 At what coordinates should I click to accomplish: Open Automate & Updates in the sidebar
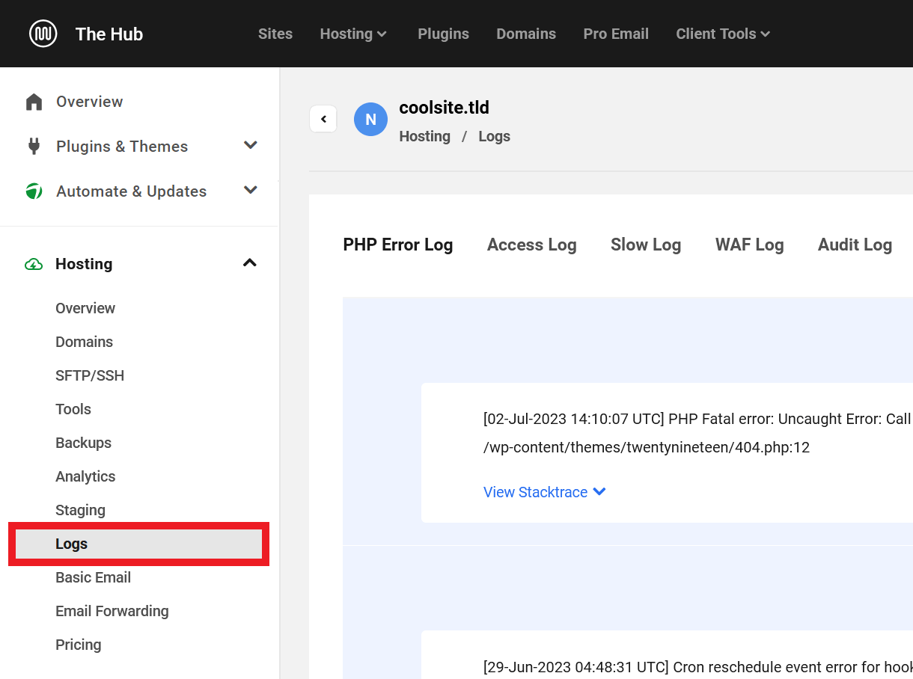coord(131,191)
